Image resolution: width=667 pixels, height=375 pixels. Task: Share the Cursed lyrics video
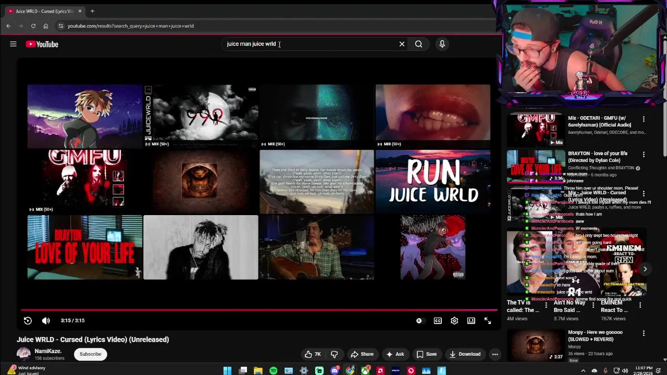(x=362, y=354)
